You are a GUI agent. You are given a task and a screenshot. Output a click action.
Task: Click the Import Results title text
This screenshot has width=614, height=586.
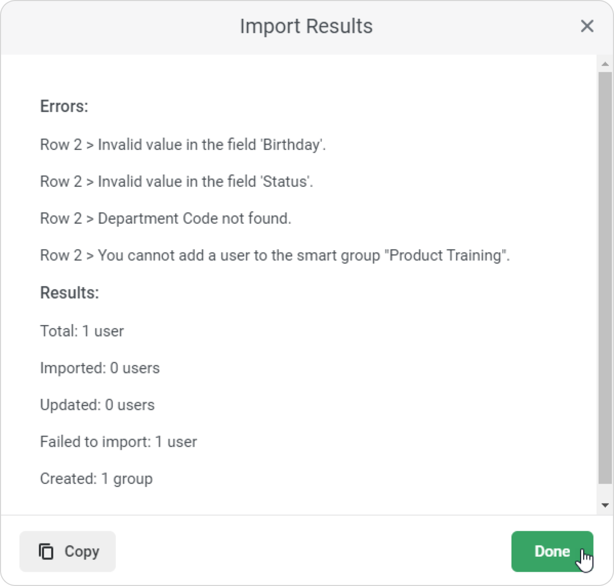(306, 26)
